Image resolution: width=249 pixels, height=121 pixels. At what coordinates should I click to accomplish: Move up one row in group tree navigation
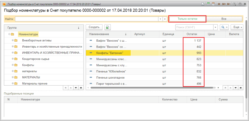[x=71, y=88]
